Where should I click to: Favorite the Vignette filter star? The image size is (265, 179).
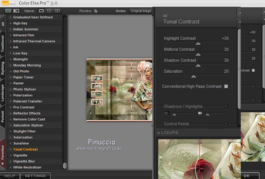(x=11, y=155)
